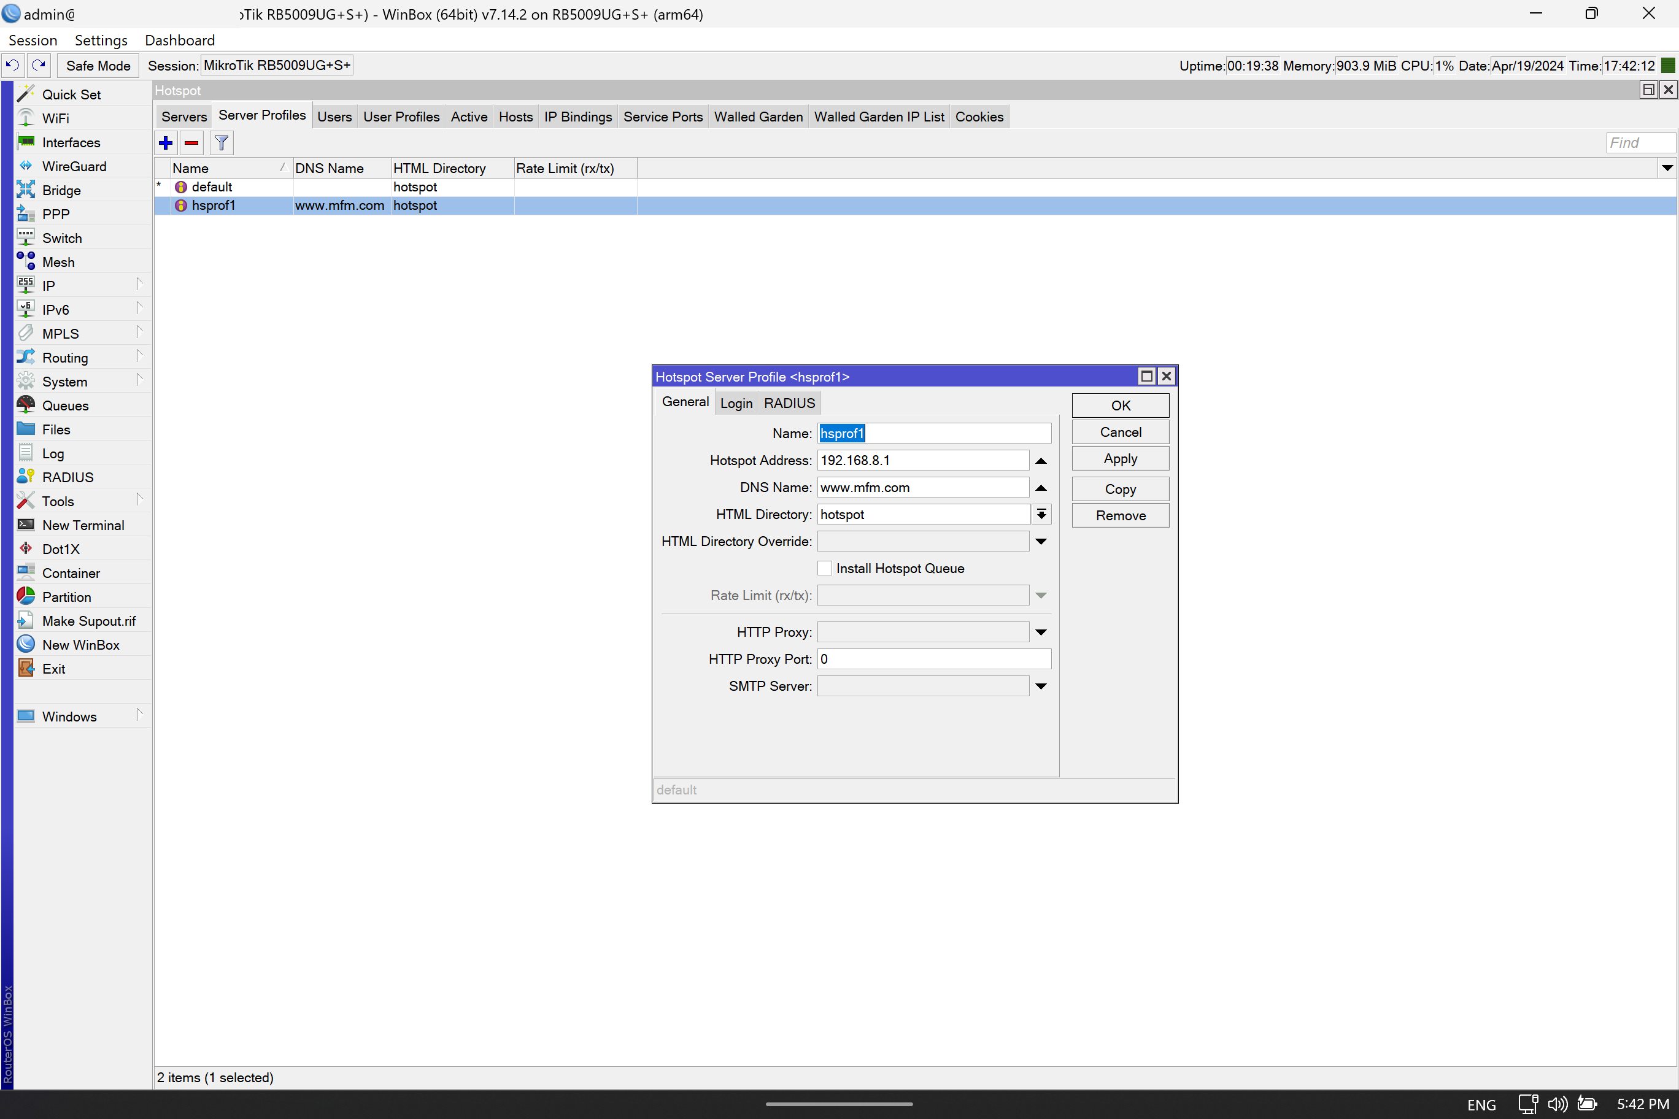Expand the HTML Directory Override field
Image resolution: width=1679 pixels, height=1119 pixels.
[x=1041, y=542]
